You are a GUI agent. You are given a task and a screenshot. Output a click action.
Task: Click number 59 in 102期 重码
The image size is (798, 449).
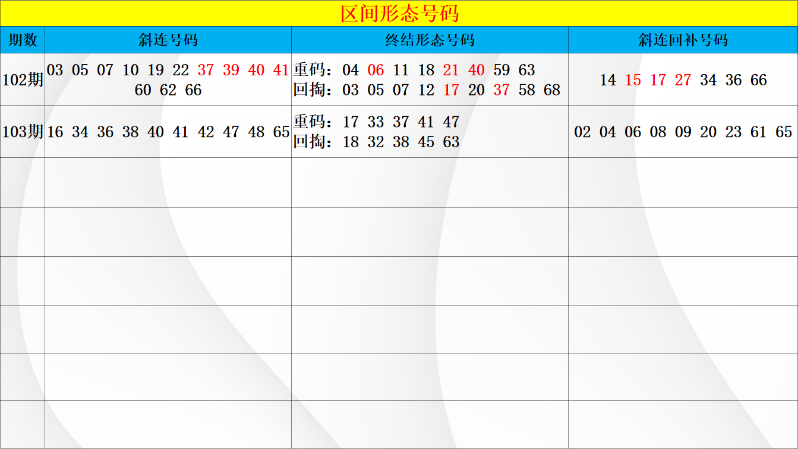pos(501,70)
